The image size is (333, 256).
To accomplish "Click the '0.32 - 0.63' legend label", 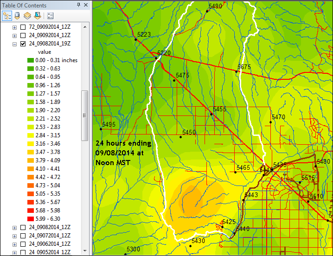I will pos(48,69).
